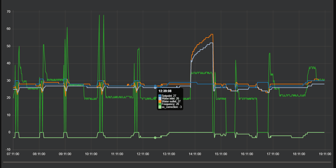Viewport: 336px width, 168px height.
Task: Click the 18:11:00 time axis label
Action: (x=299, y=154)
